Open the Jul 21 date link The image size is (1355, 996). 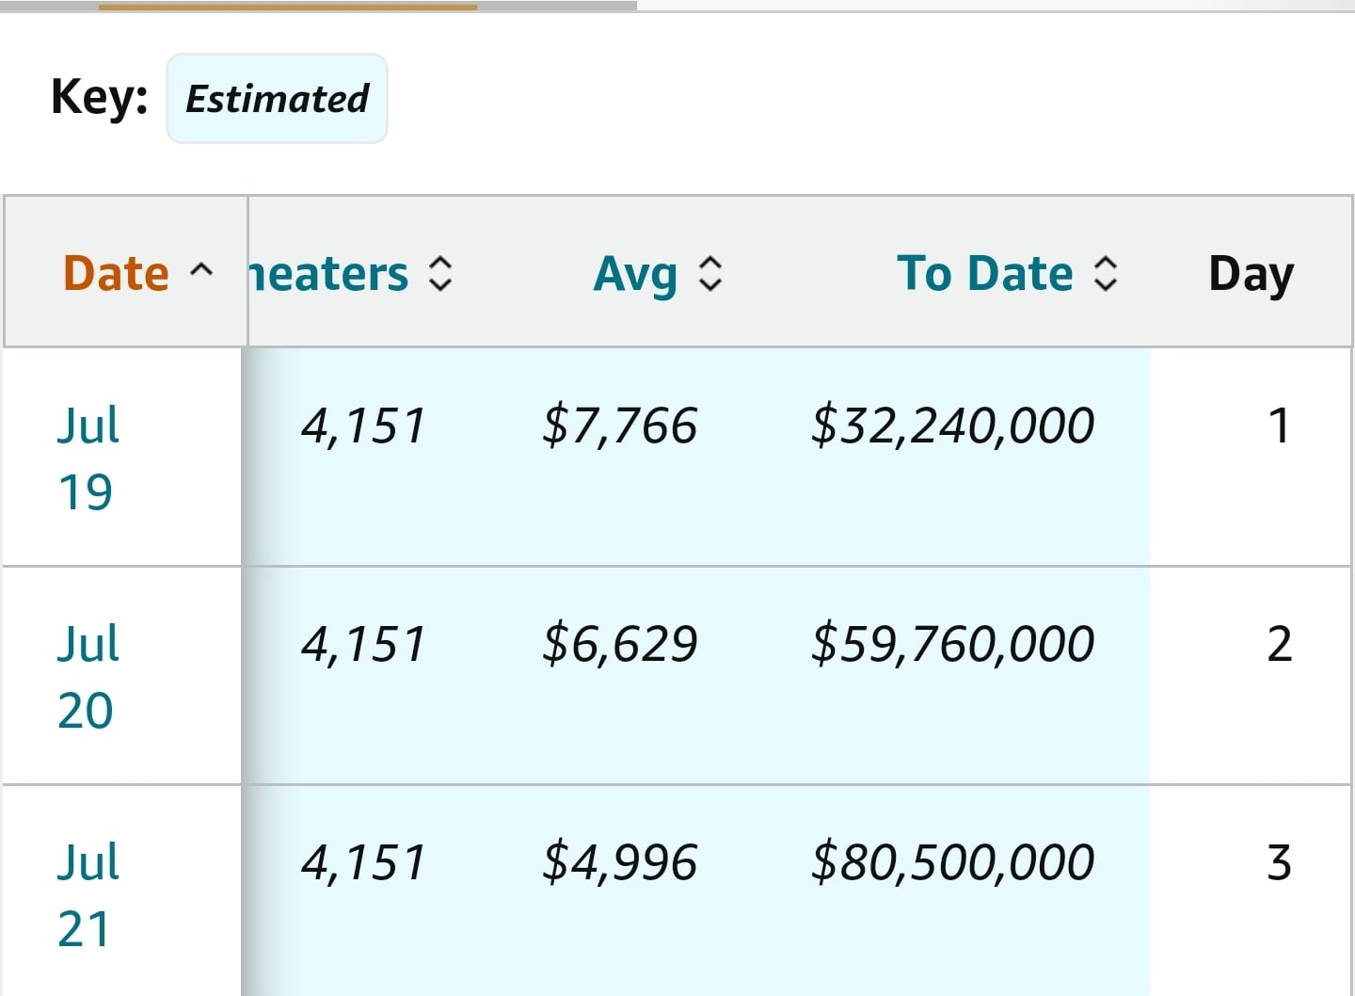[88, 895]
